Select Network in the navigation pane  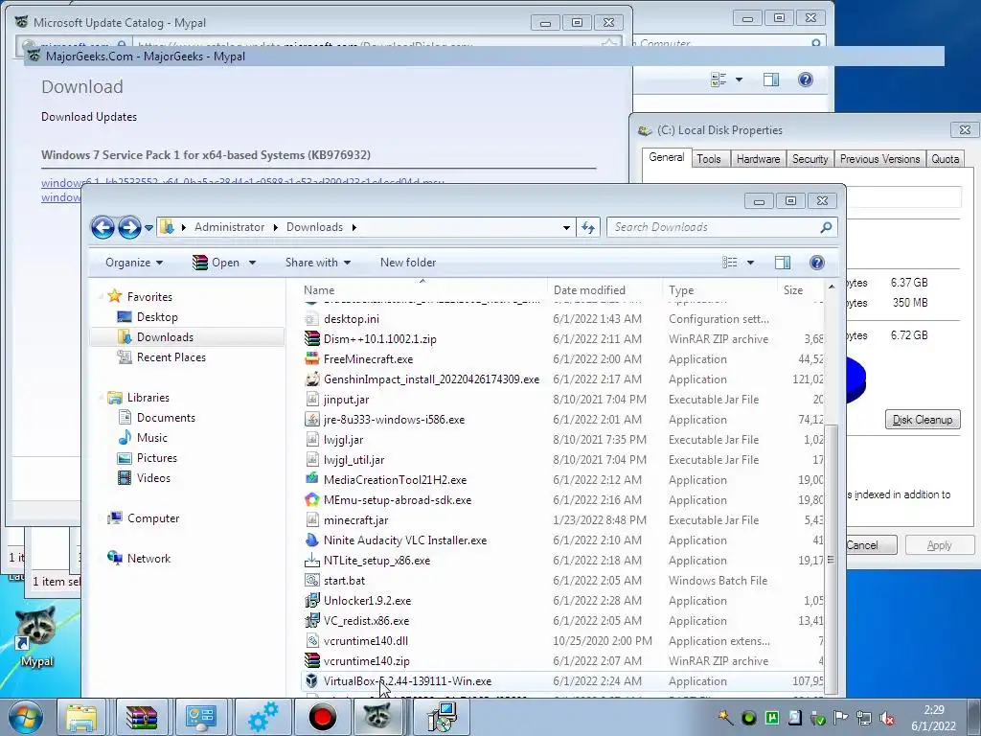148,559
